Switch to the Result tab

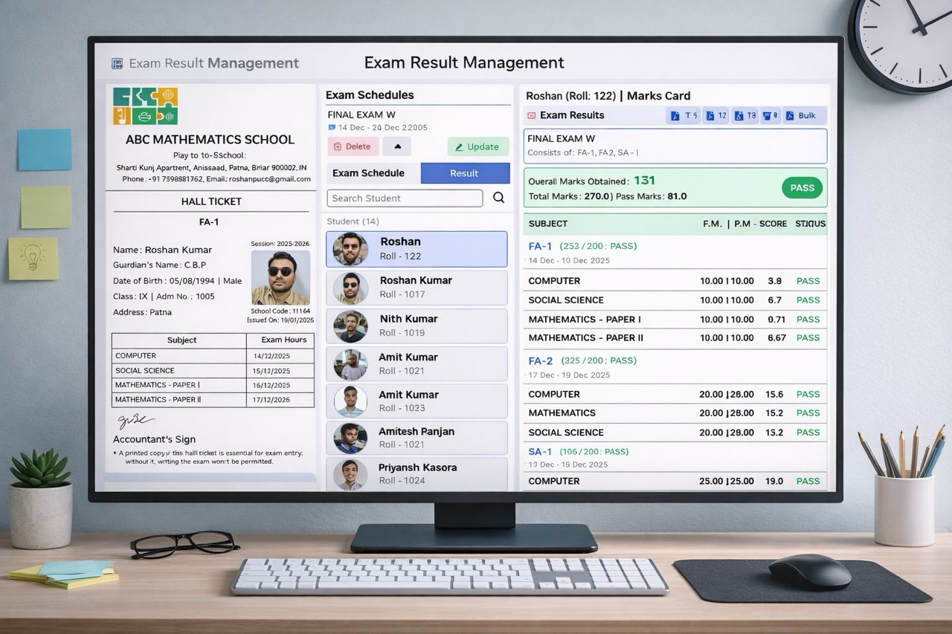(x=465, y=172)
